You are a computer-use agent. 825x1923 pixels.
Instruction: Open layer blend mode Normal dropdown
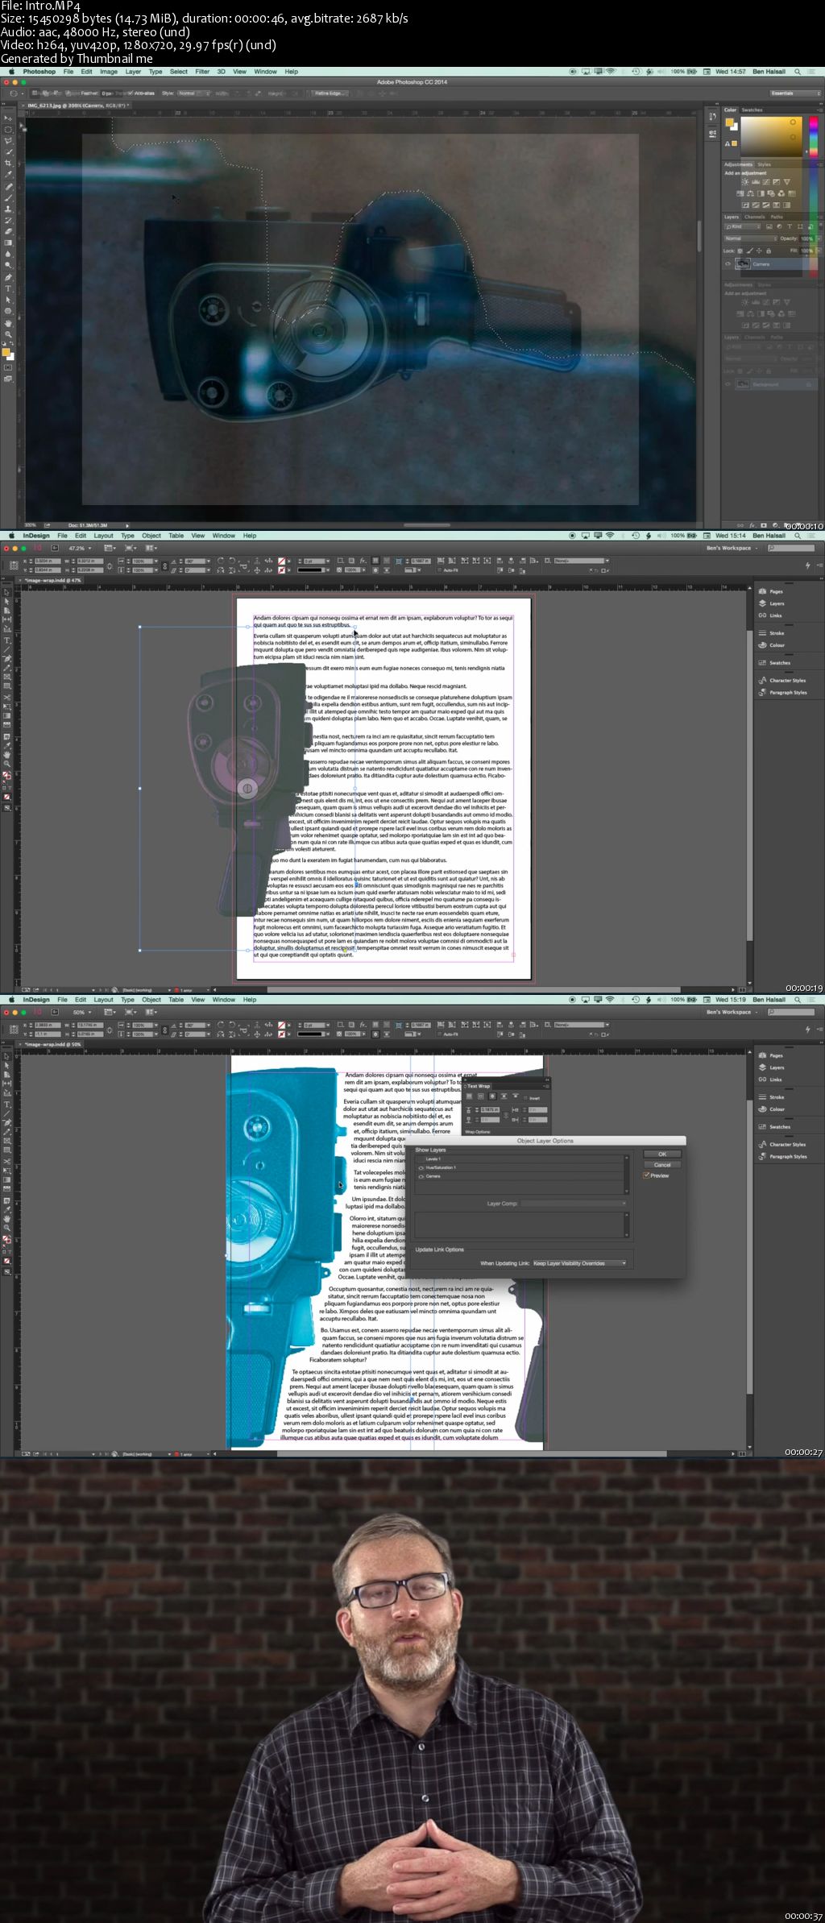tap(751, 238)
